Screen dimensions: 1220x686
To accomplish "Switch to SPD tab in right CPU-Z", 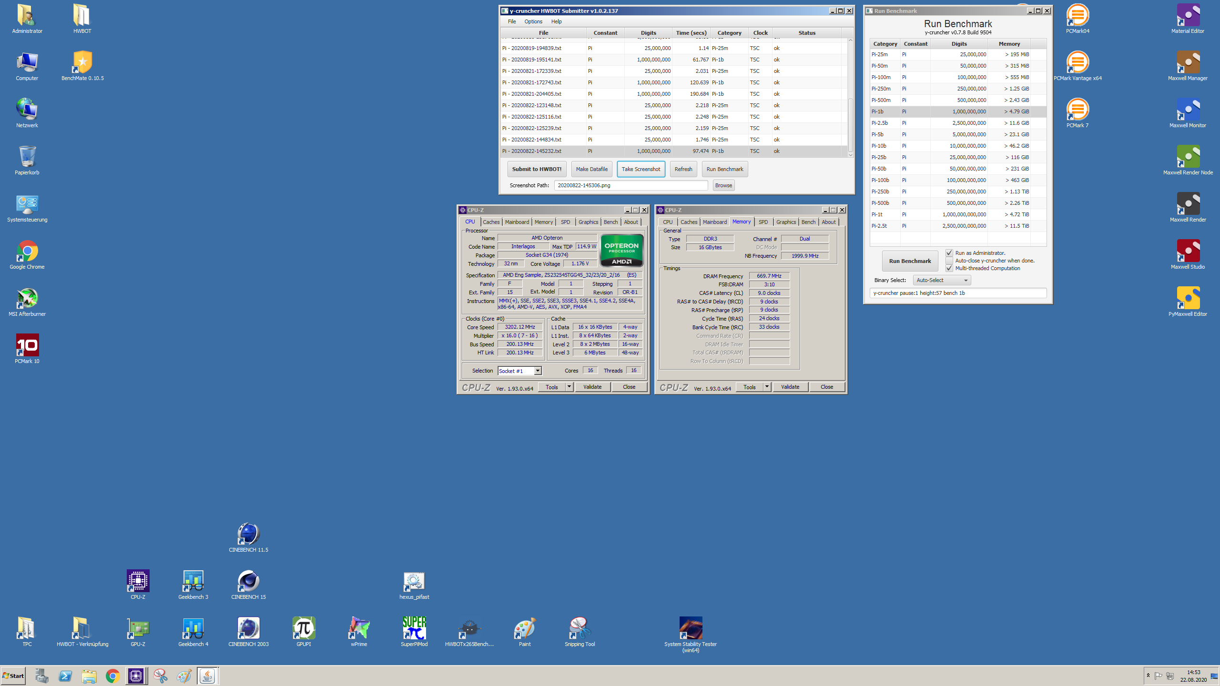I will point(763,222).
